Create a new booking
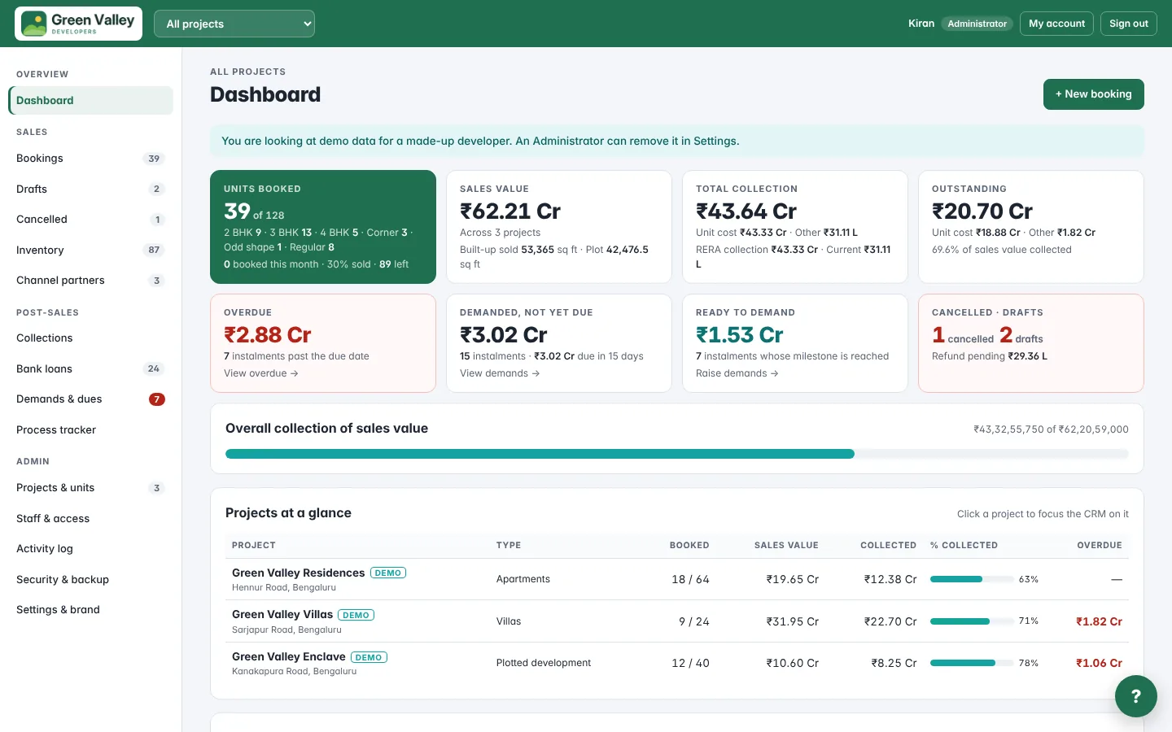Screen dimensions: 1172x732 (1093, 94)
